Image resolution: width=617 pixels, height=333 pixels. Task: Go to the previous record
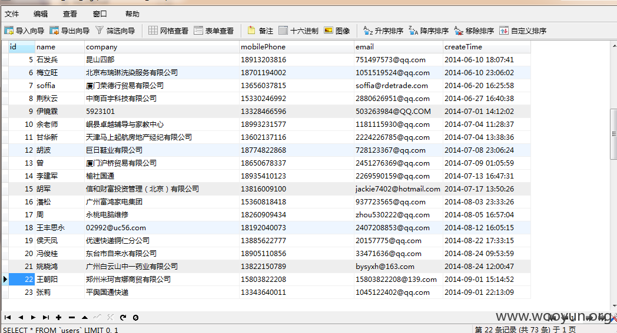(21, 317)
